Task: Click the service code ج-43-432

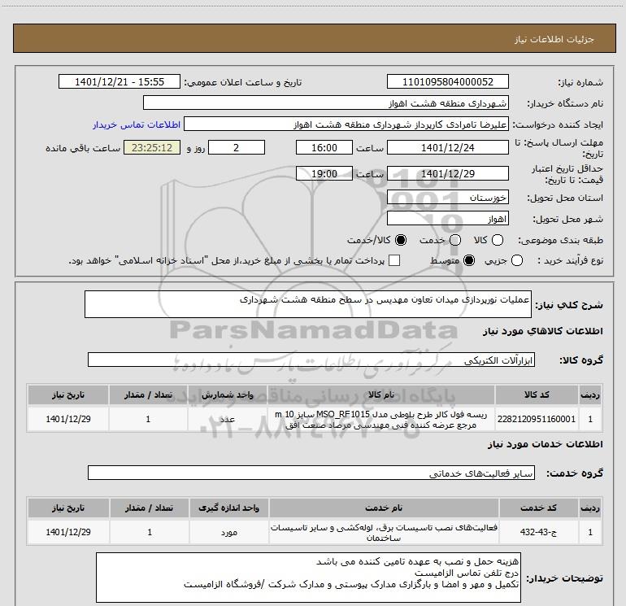Action: [538, 532]
